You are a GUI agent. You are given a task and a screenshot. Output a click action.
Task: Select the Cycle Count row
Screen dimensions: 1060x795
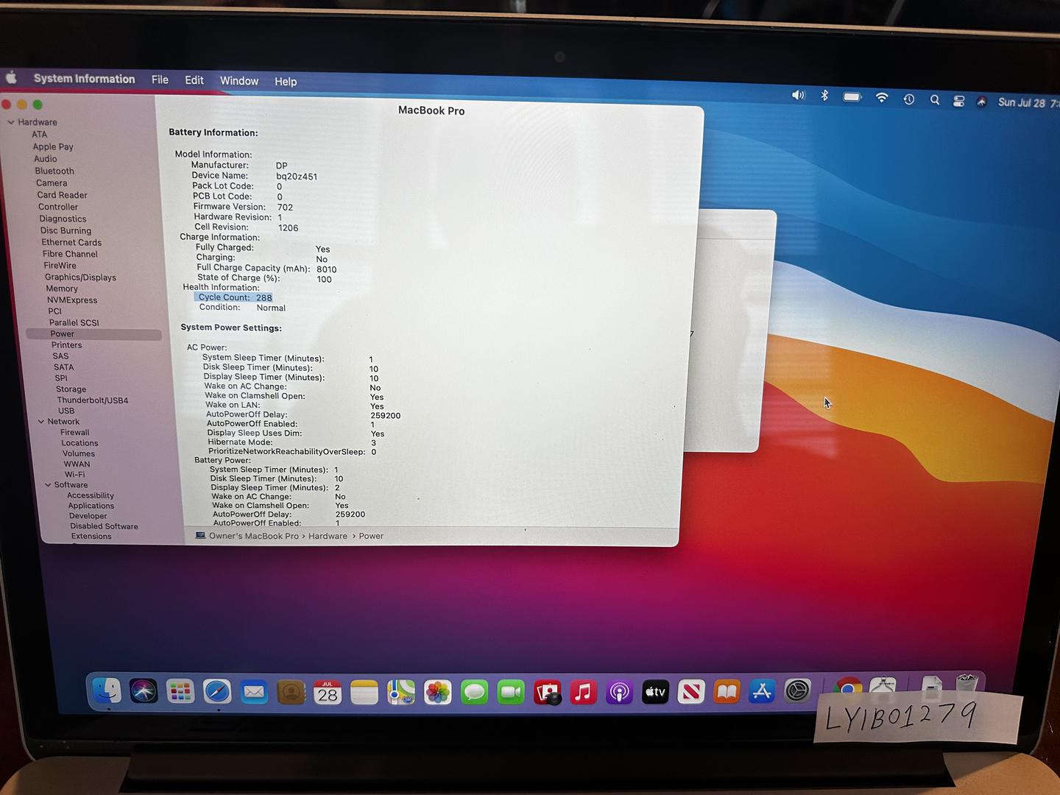click(x=235, y=297)
